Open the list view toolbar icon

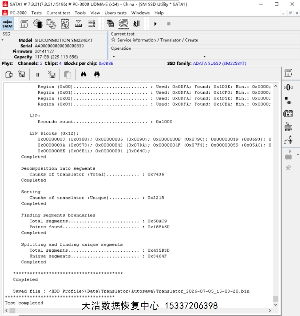tap(92, 24)
